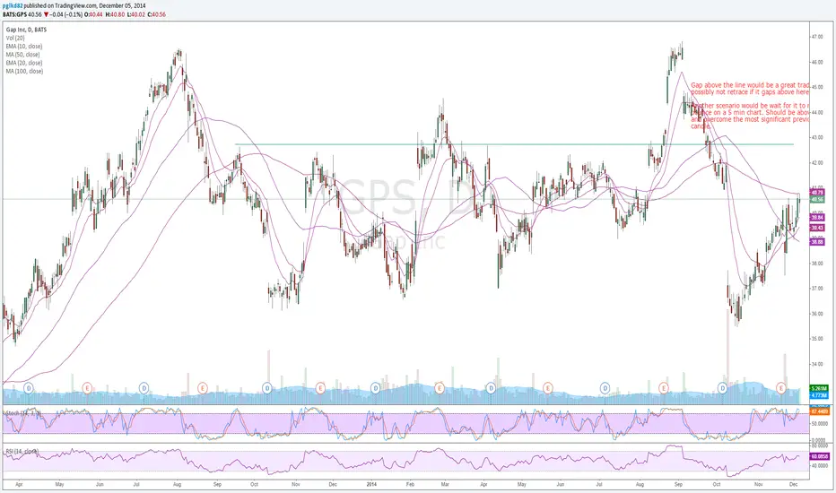Viewport: 836px width, 493px height.
Task: Click the 34.00 price scale label
Action: click(817, 364)
